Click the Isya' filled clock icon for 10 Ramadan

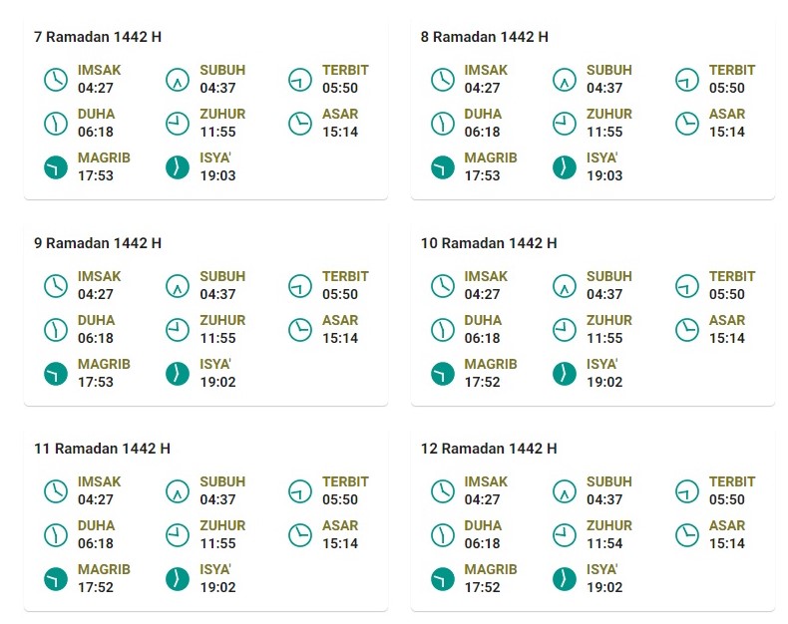tap(565, 374)
